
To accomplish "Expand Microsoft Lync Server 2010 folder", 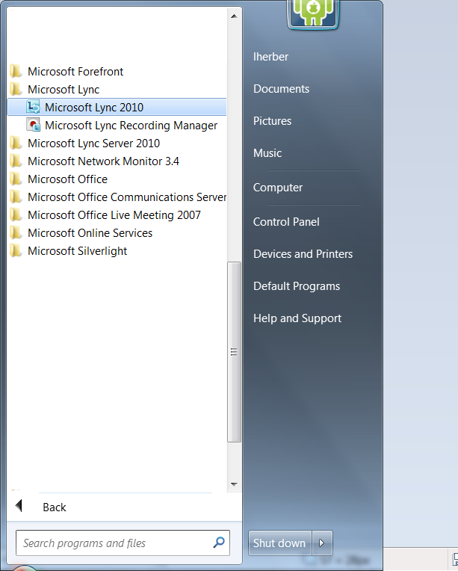I will coord(93,143).
